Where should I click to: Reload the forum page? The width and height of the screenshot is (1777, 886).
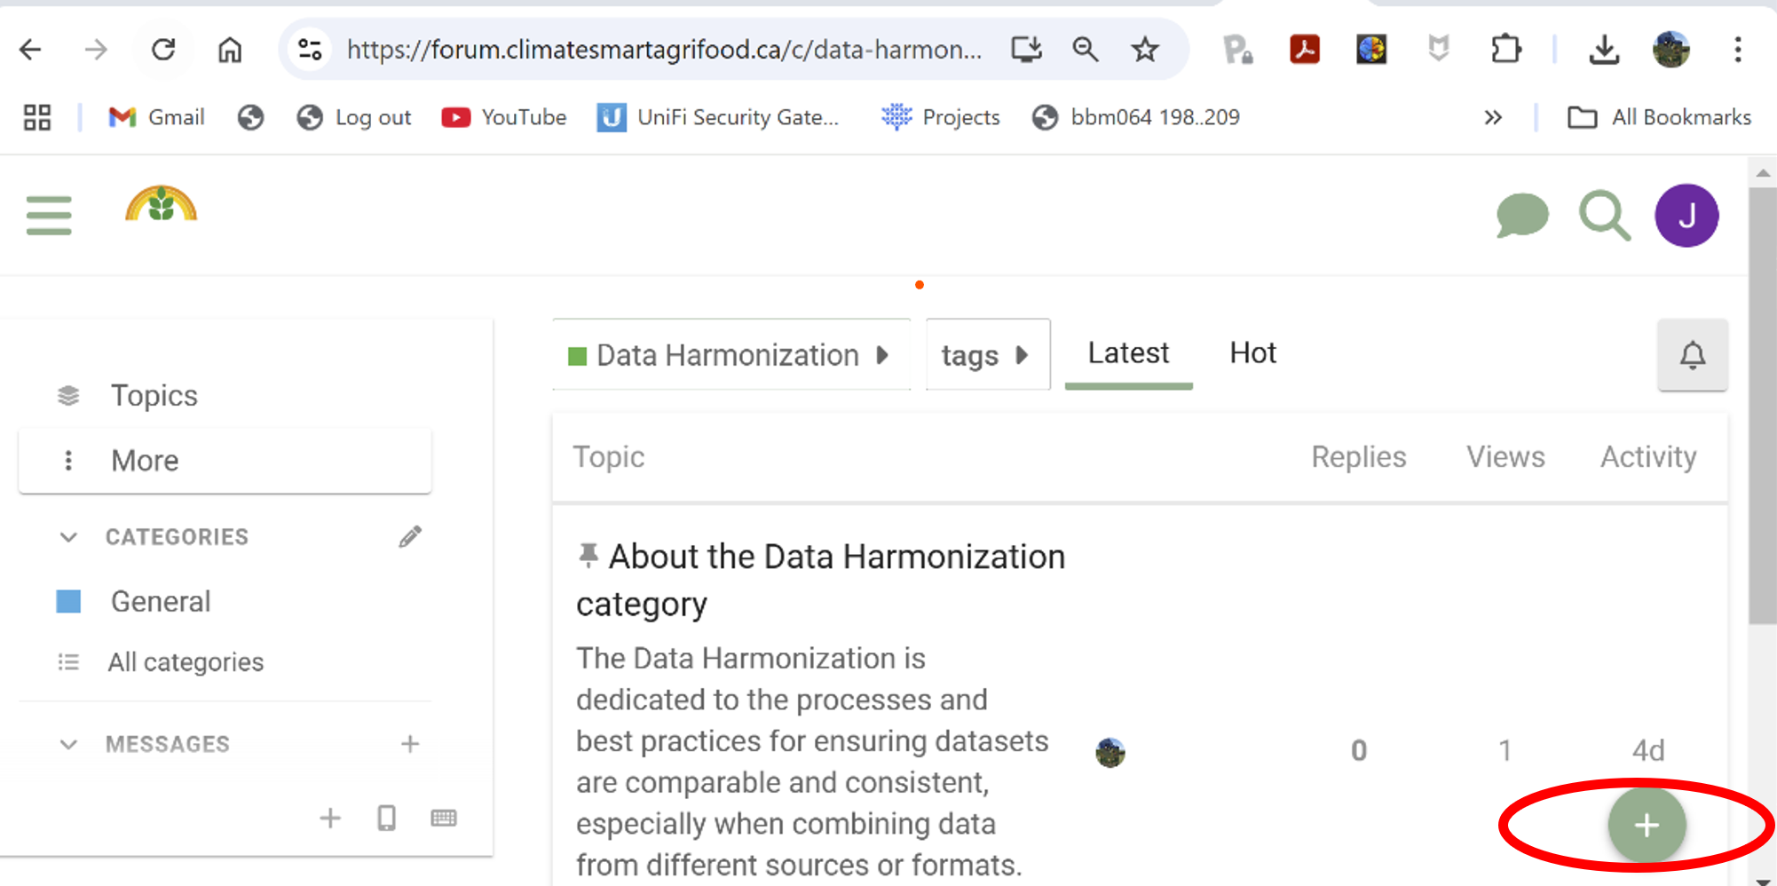[163, 50]
